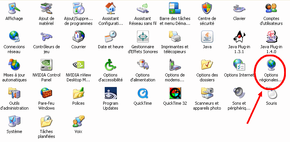Launch Assistant Réseau sans fil icon
Screen dimensions: 290x142
(143, 8)
